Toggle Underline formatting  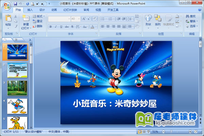[61, 27]
